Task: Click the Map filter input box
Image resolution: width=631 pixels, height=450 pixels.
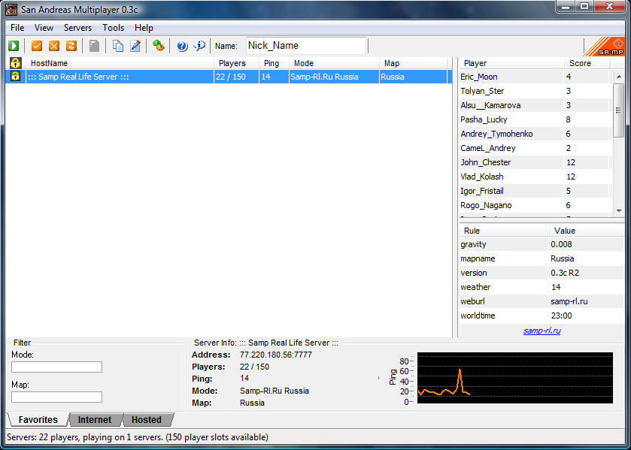Action: pyautogui.click(x=56, y=397)
